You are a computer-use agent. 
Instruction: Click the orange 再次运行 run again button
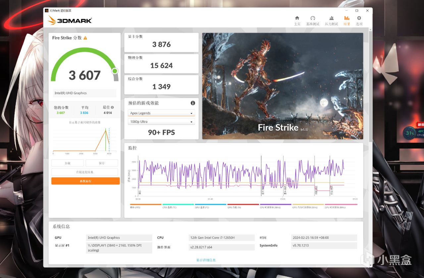coord(85,181)
